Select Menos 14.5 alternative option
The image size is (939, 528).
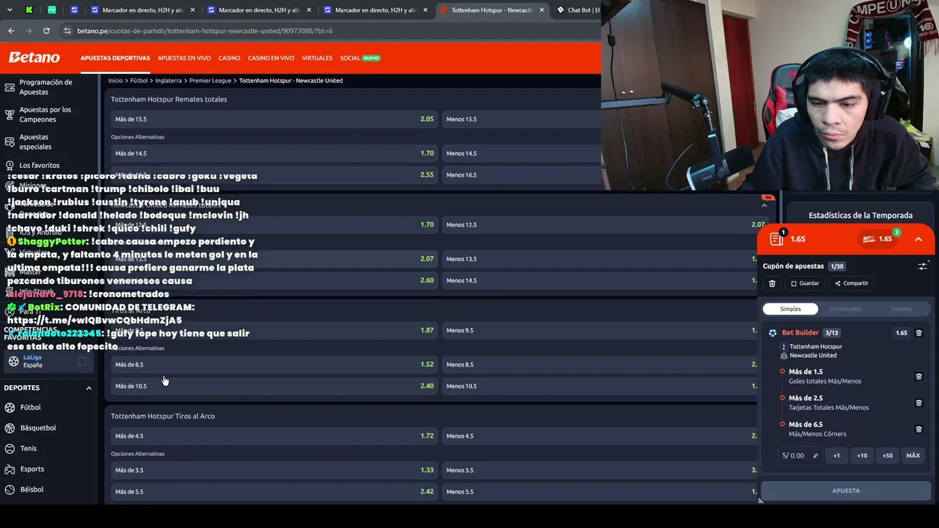click(521, 153)
